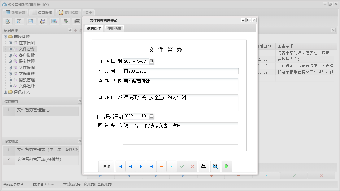Viewport: 340px width, 191px height.
Task: Jump to last record with the navigation icon
Action: (151, 166)
